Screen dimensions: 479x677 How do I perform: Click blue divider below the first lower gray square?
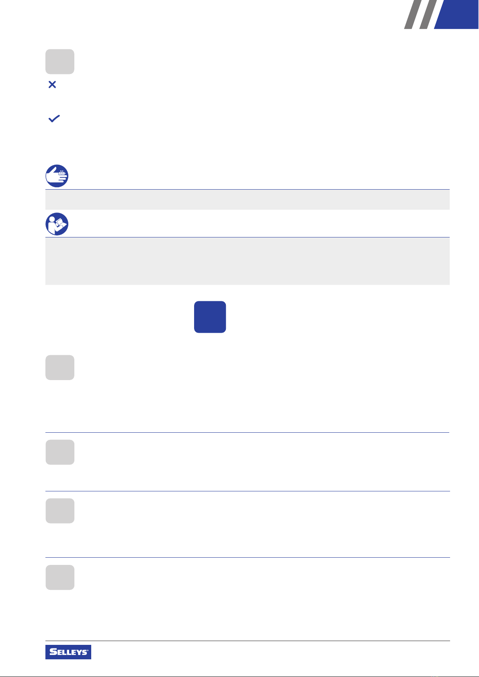click(247, 432)
